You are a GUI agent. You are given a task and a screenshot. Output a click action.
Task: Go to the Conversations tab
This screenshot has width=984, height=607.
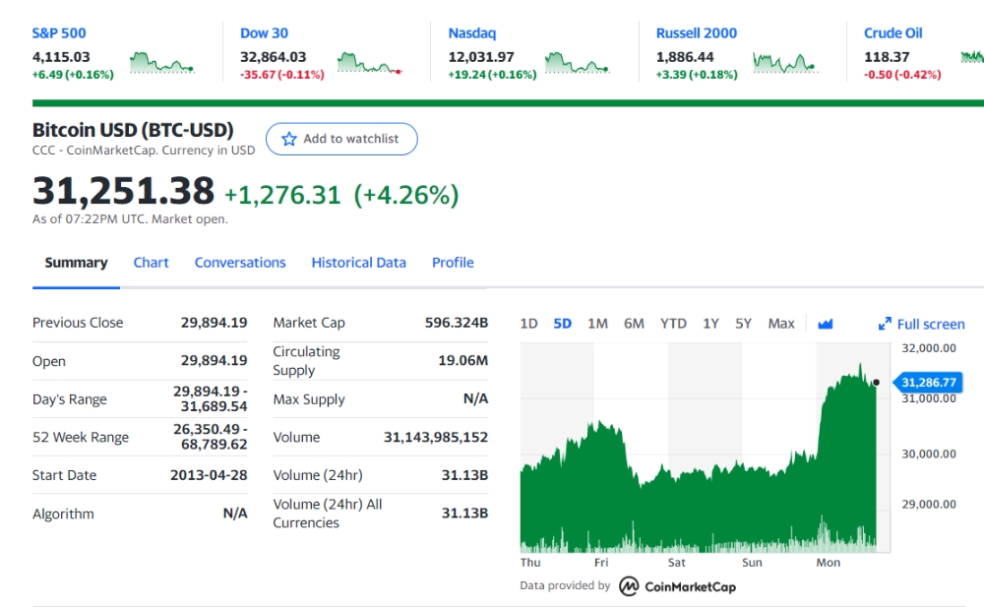click(x=240, y=263)
